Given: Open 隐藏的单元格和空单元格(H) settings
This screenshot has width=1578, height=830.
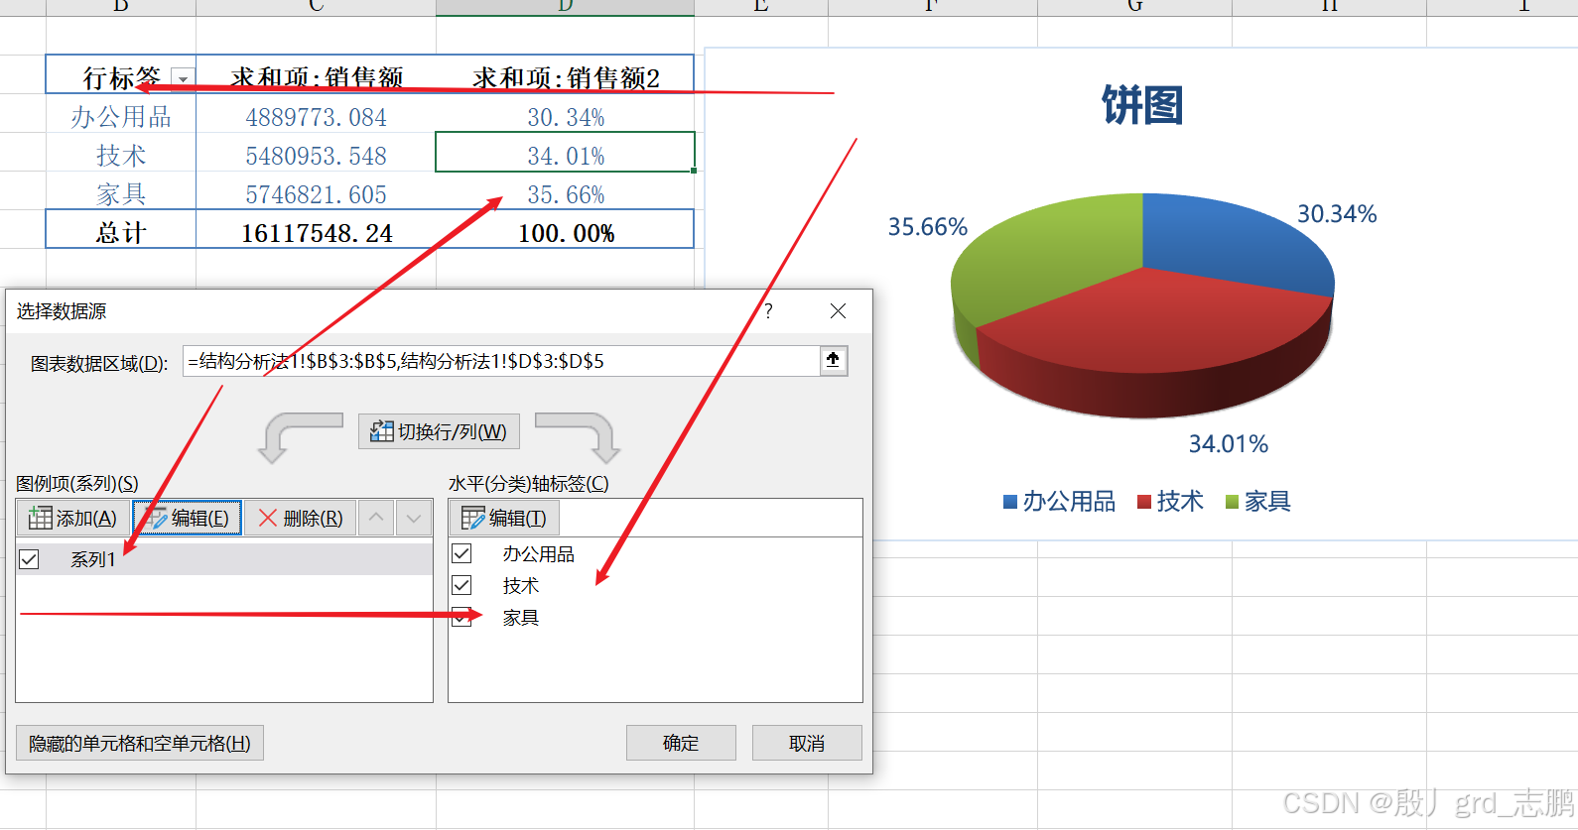Looking at the screenshot, I should click(x=140, y=743).
